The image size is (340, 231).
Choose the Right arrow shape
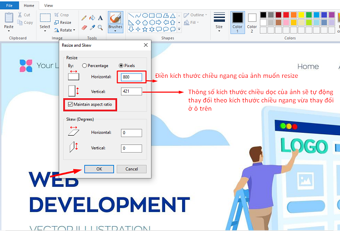159,22
